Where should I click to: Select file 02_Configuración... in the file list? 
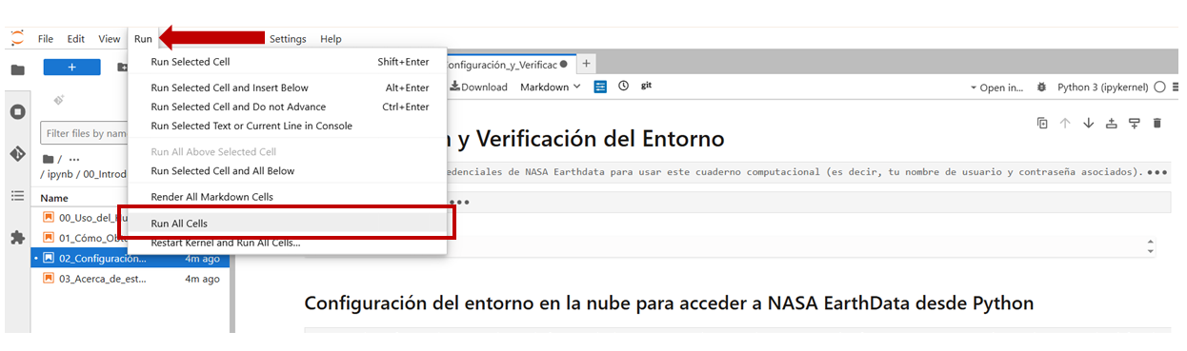pyautogui.click(x=130, y=258)
